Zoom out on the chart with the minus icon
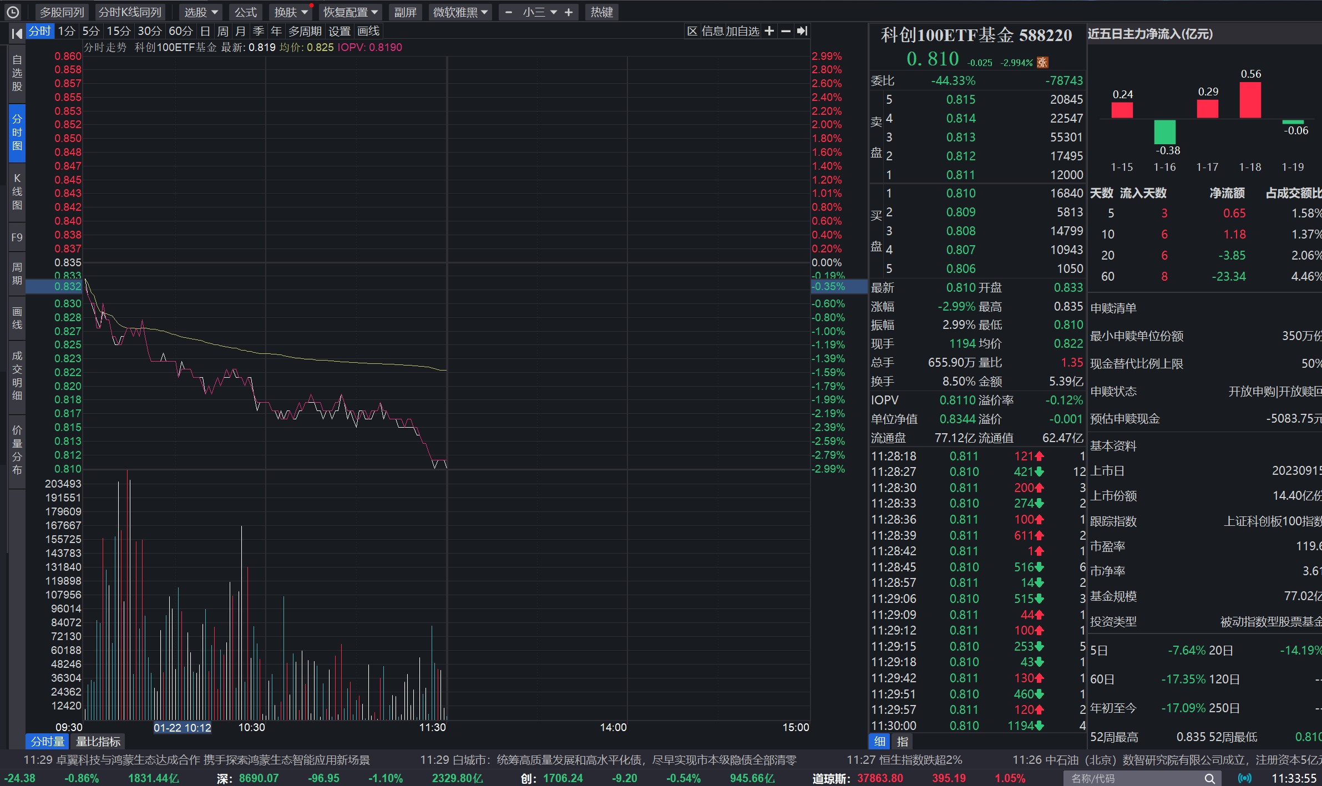Viewport: 1322px width, 786px height. click(x=785, y=31)
